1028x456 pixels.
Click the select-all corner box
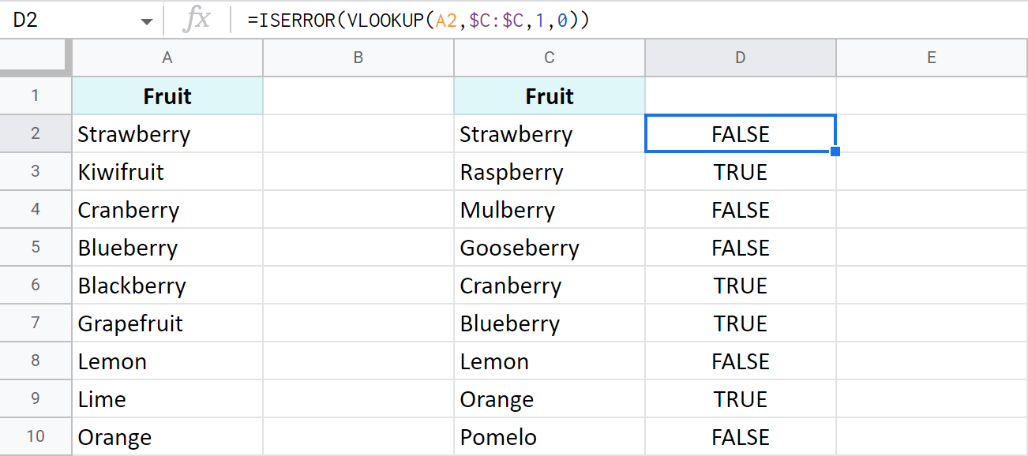pyautogui.click(x=36, y=58)
